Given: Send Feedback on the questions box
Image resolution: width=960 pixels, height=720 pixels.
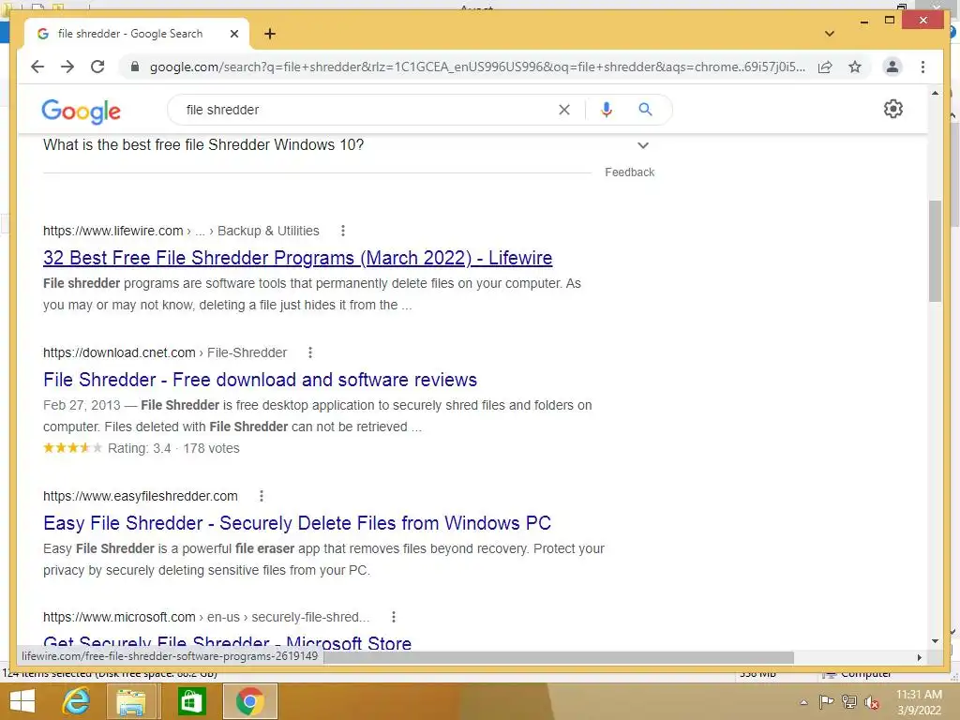Looking at the screenshot, I should coord(629,172).
